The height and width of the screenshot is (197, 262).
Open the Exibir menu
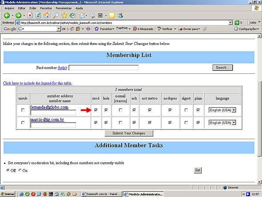coord(32,8)
